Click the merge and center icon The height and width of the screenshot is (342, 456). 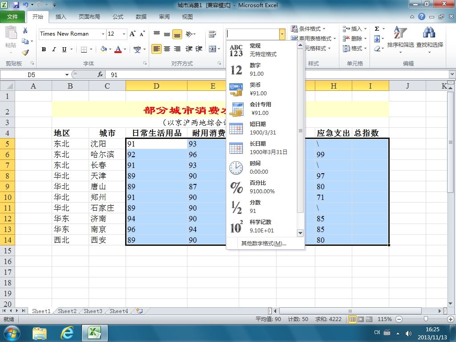click(212, 49)
